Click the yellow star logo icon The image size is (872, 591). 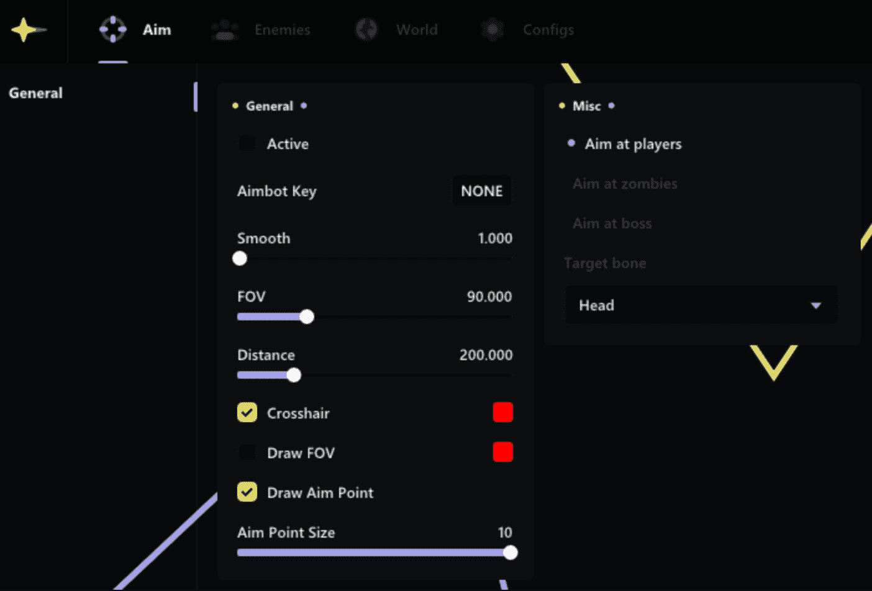(x=25, y=30)
